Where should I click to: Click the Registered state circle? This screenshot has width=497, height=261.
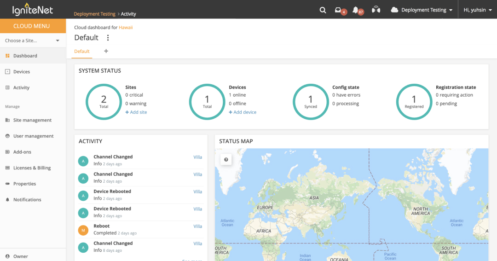(x=414, y=102)
